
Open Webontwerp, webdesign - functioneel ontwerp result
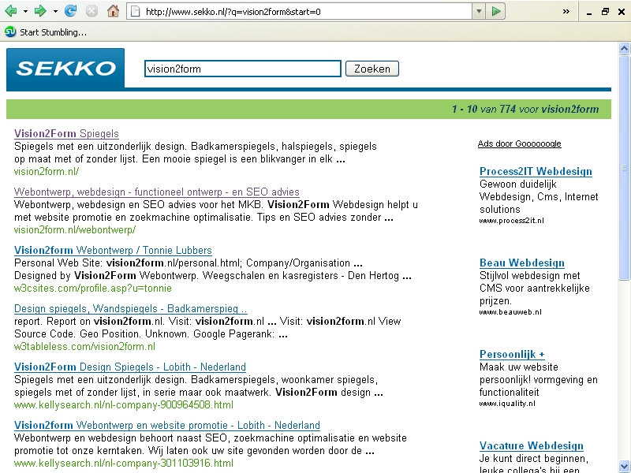156,192
